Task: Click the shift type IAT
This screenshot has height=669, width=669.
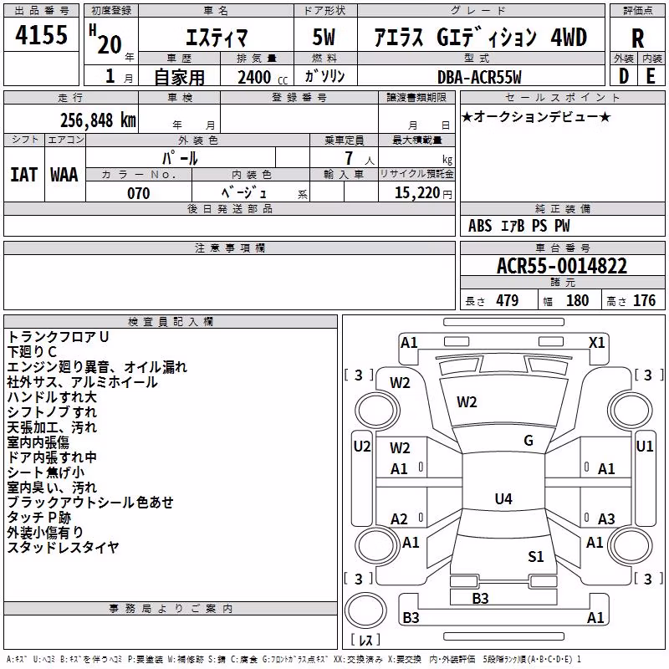Action: [24, 175]
